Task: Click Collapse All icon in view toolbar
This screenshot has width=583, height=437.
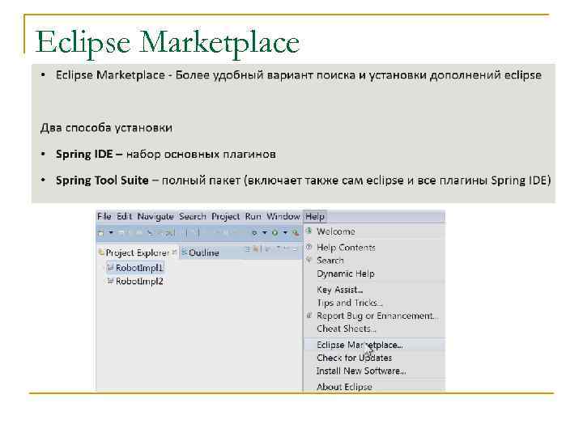Action: point(248,249)
